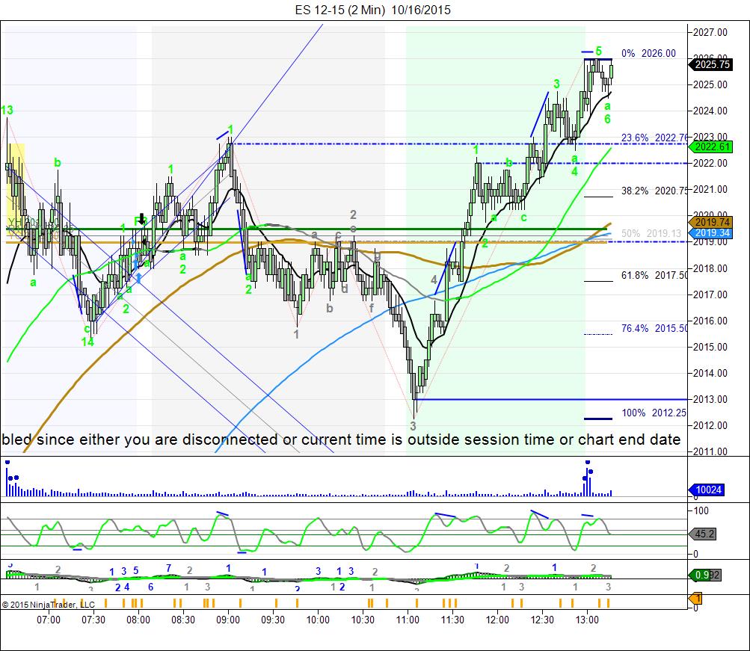Select the 09:30 time axis label
750x651 pixels.
tap(273, 620)
